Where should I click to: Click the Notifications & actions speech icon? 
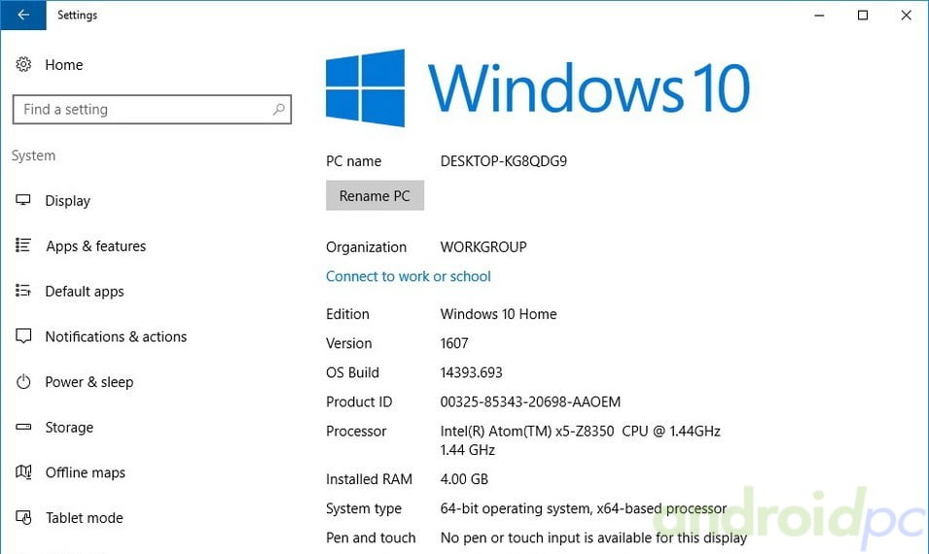click(23, 336)
